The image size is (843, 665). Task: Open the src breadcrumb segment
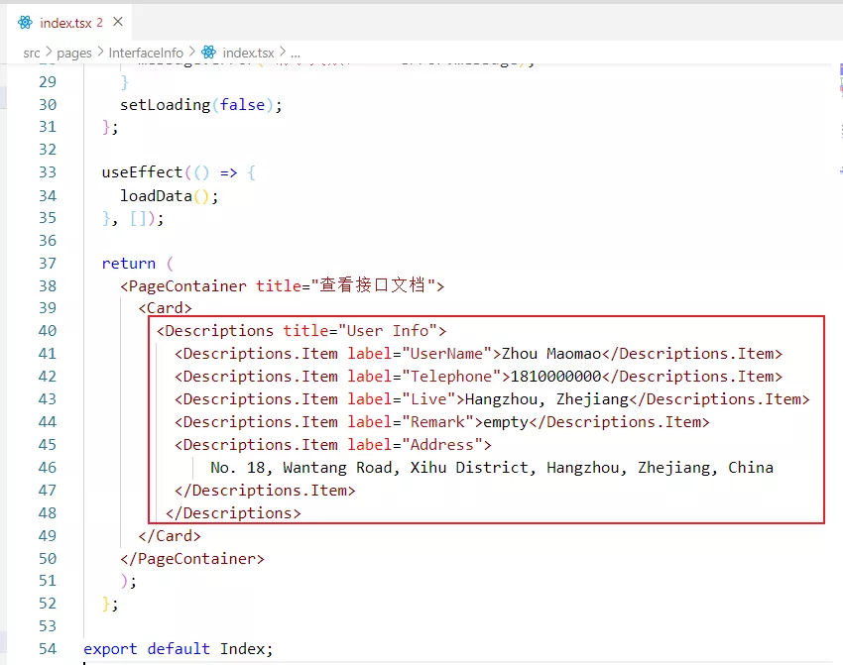31,53
